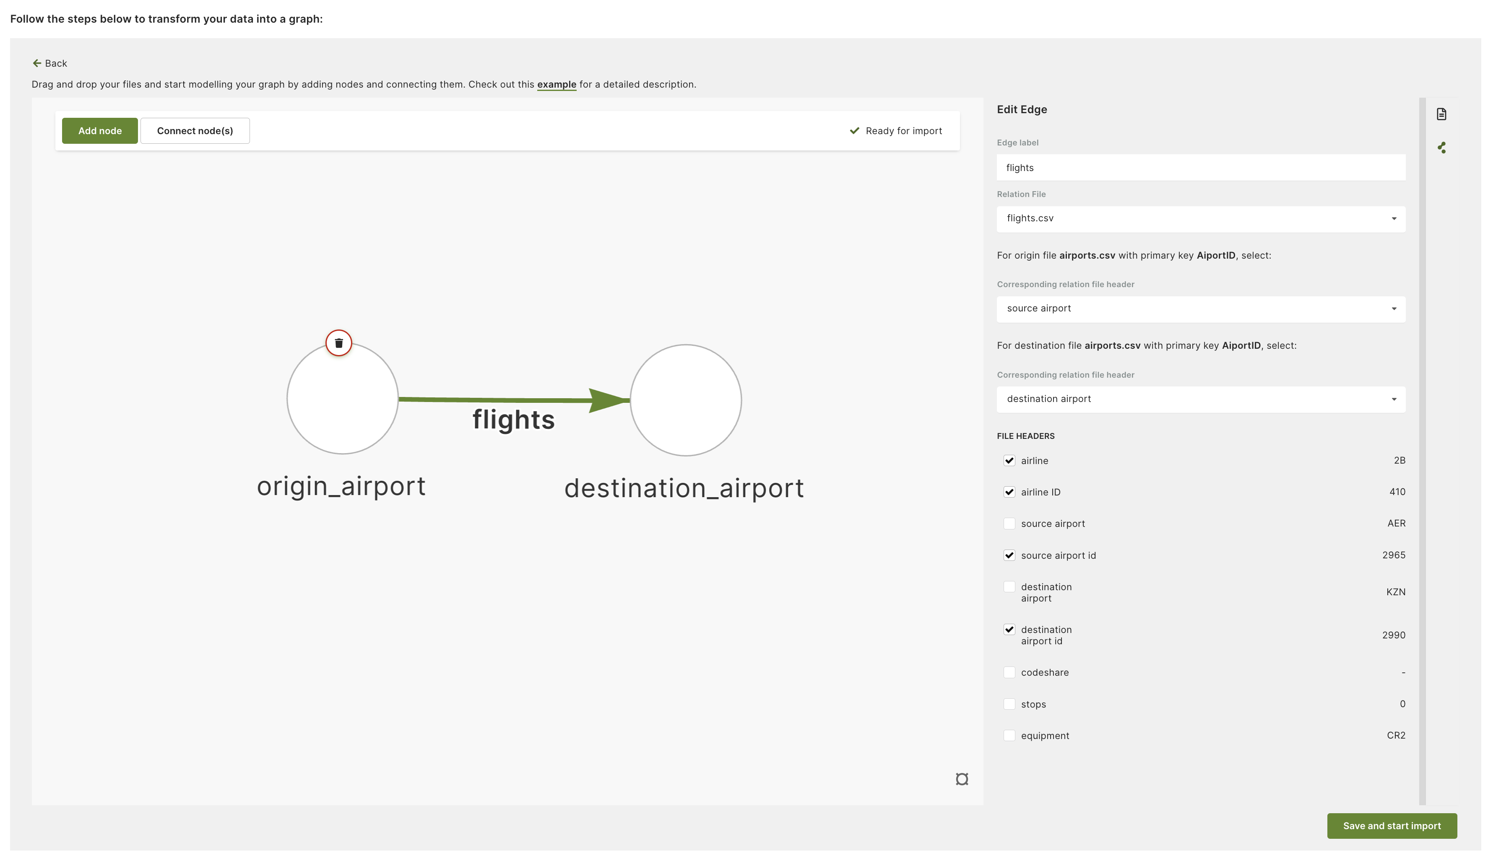The width and height of the screenshot is (1488, 861).
Task: Click the FILE HEADERS heading
Action: pos(1025,436)
